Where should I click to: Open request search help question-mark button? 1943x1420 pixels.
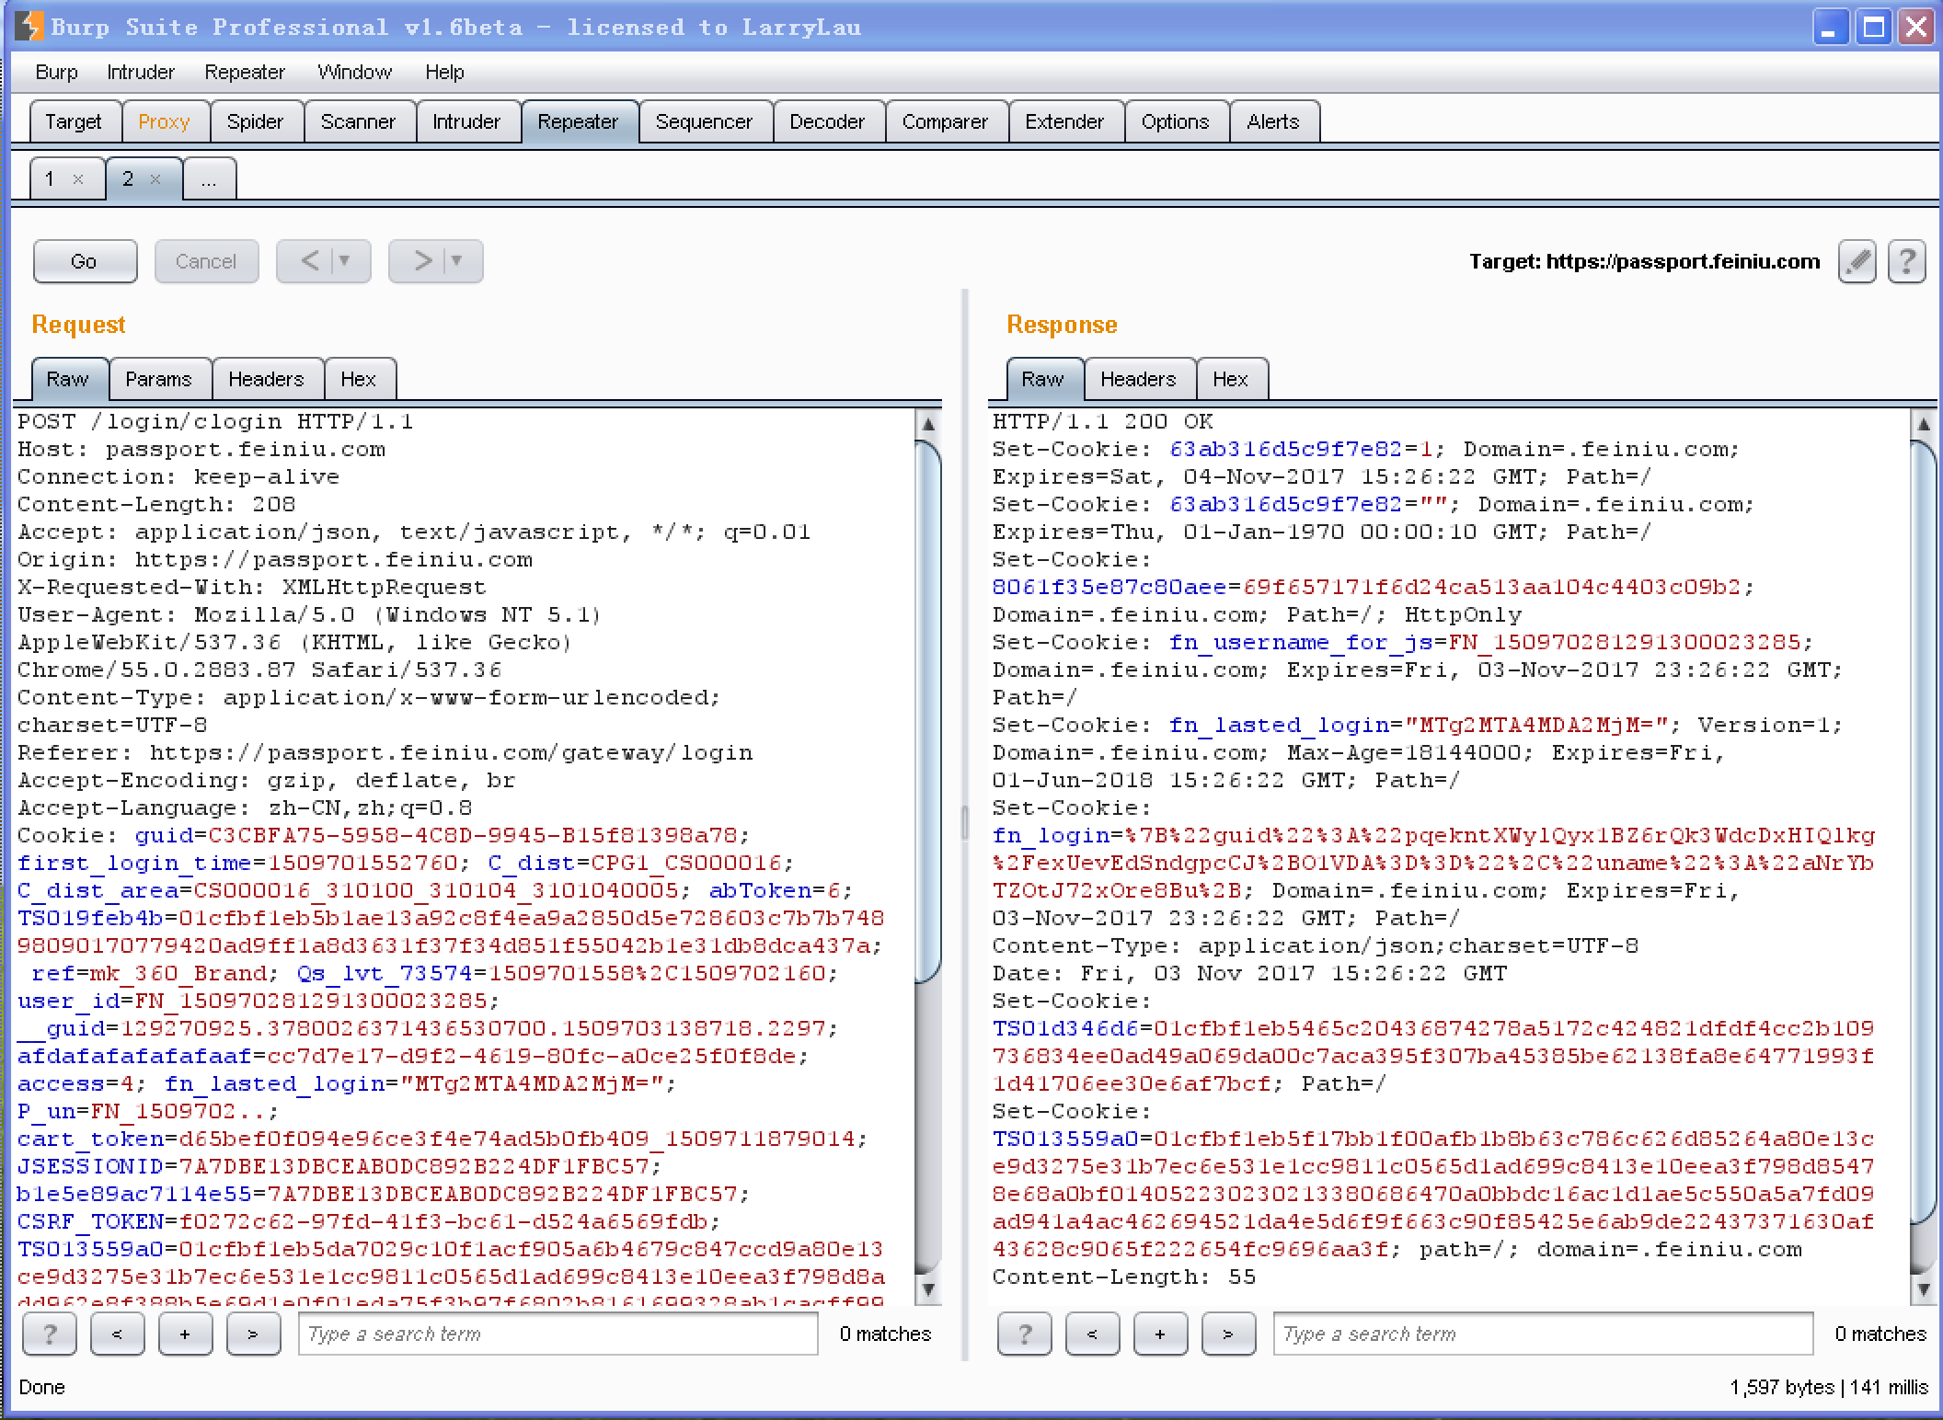point(50,1334)
